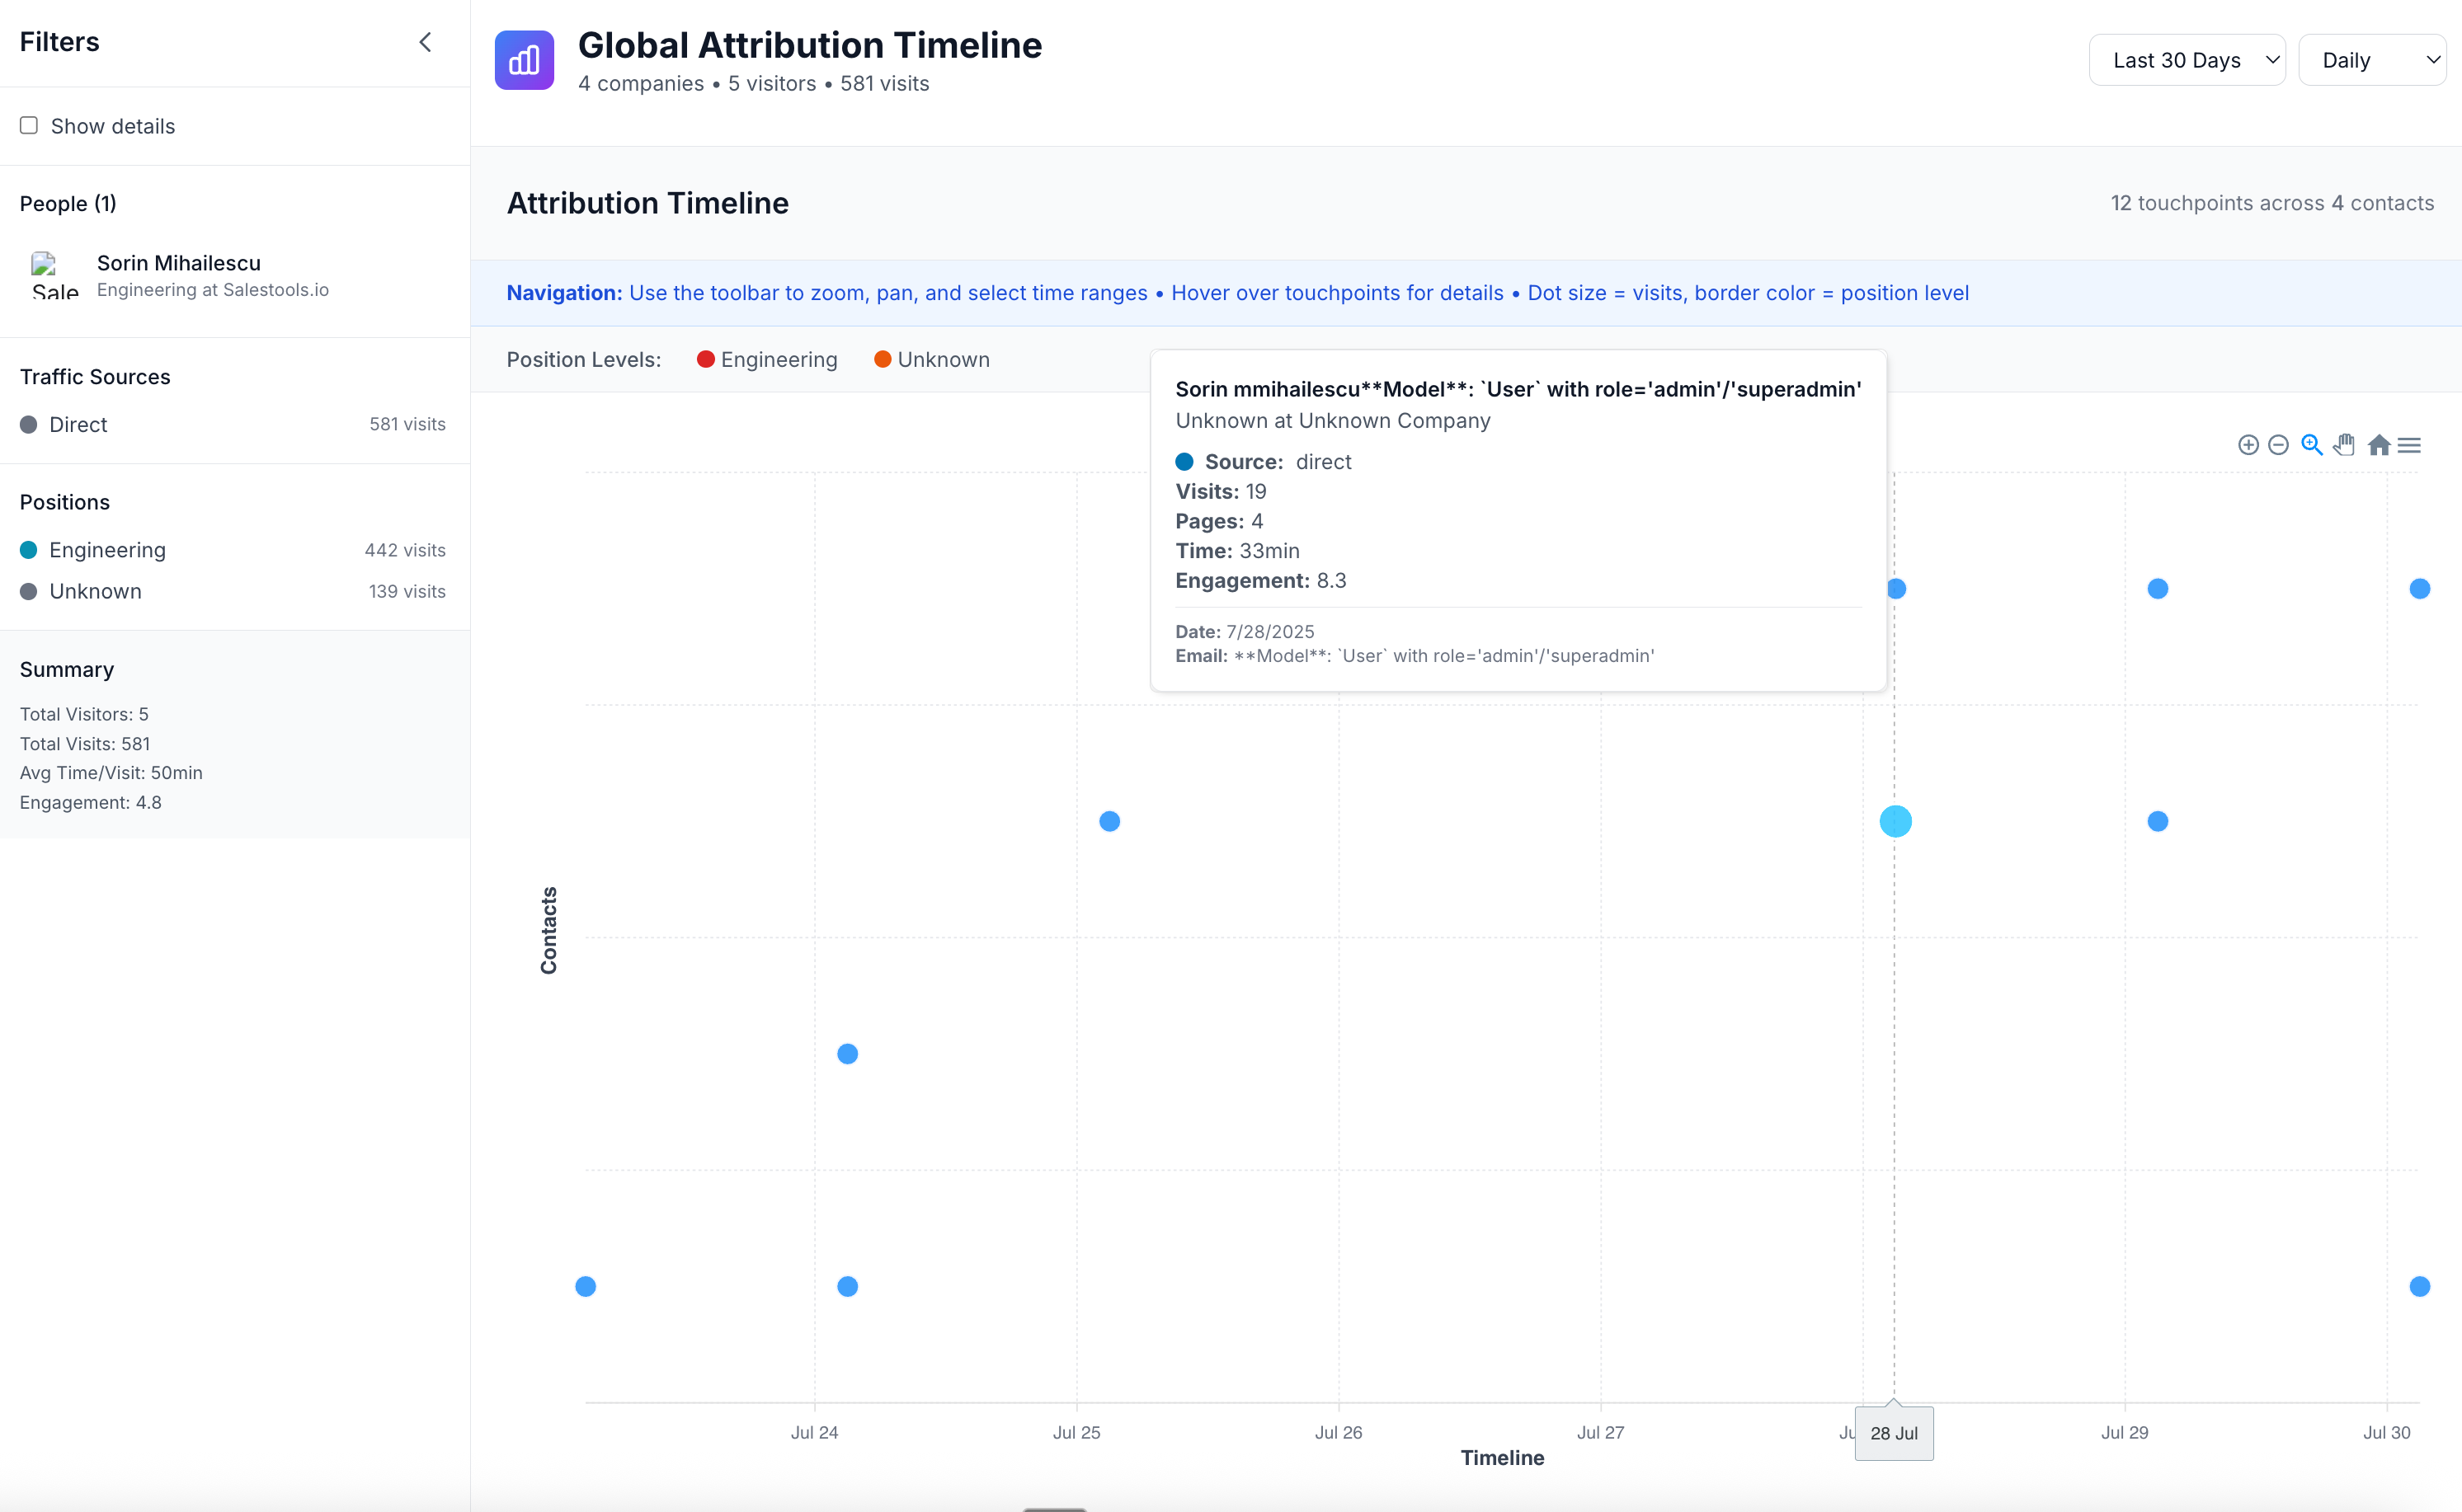Click the large highlighted Jul 28 touchpoint
Screen dimensions: 2462x1512
pyautogui.click(x=1895, y=821)
